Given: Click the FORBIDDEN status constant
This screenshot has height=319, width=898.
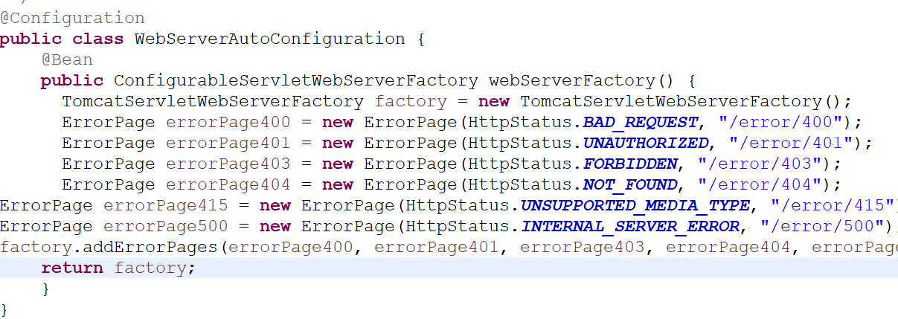Looking at the screenshot, I should tap(630, 164).
